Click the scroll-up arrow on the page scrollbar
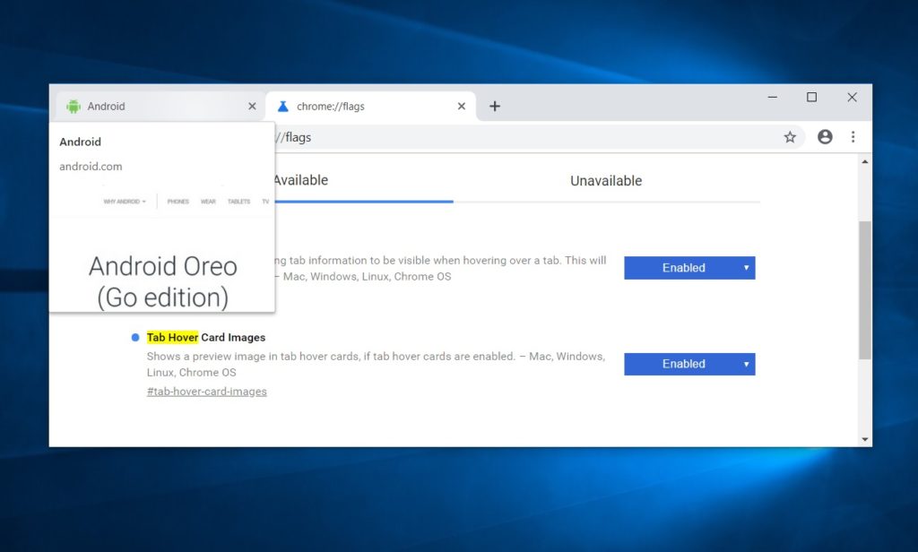This screenshot has height=552, width=918. pyautogui.click(x=864, y=160)
